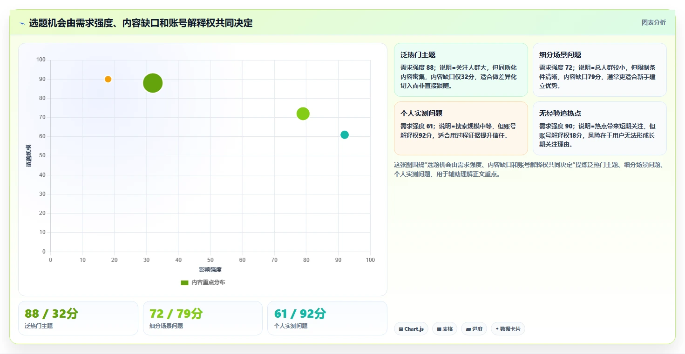Click the large dark green bubble
The image size is (685, 354).
click(x=153, y=83)
